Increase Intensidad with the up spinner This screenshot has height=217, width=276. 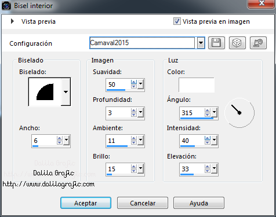click(x=208, y=138)
